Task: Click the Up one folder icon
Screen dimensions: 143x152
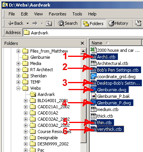Action: click(49, 23)
